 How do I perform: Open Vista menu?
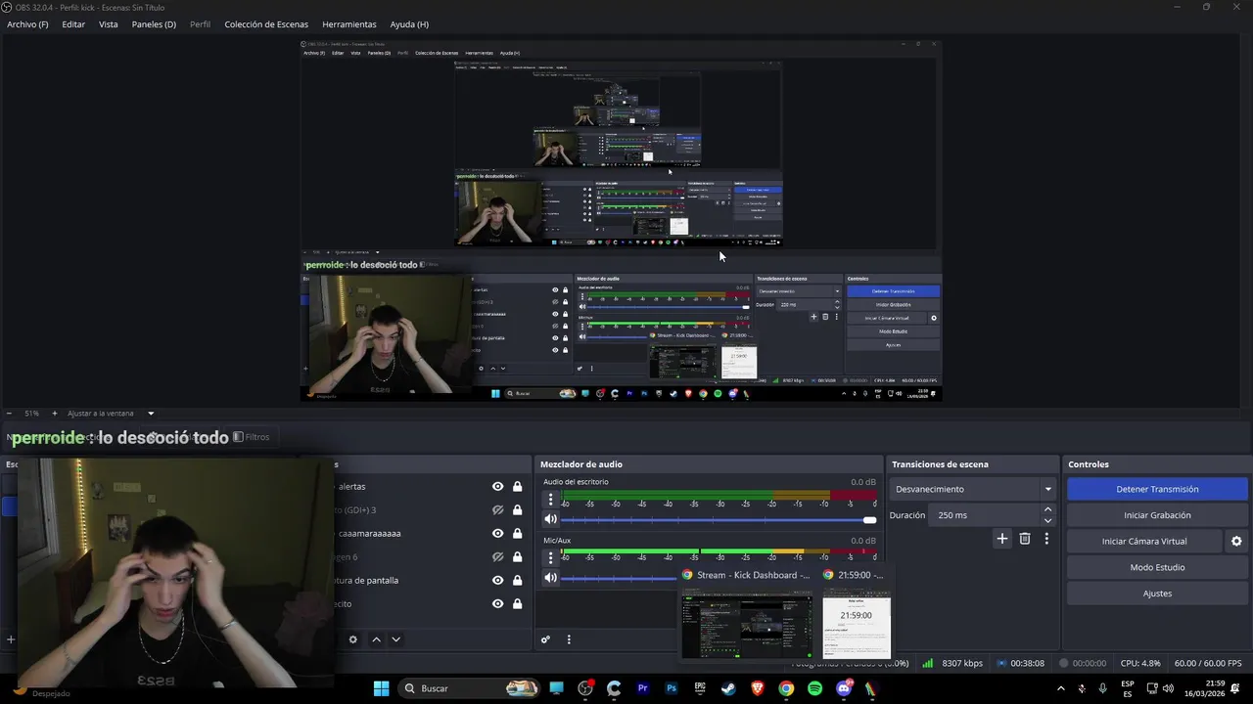(x=109, y=24)
